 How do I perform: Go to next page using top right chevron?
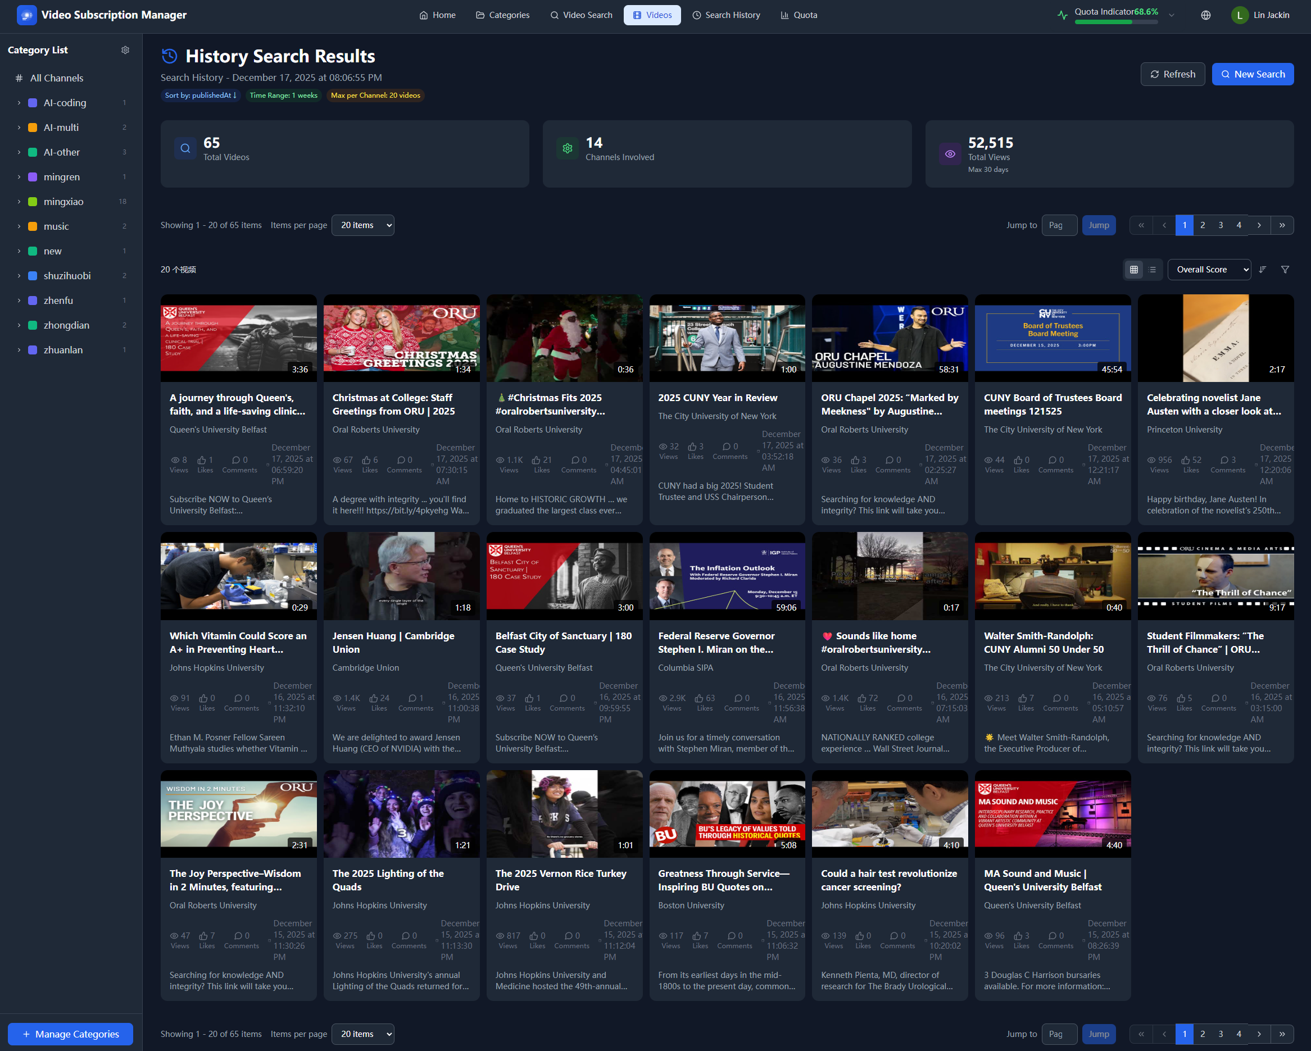1259,225
